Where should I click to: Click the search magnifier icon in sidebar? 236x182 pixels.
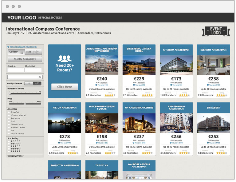[x=40, y=77]
